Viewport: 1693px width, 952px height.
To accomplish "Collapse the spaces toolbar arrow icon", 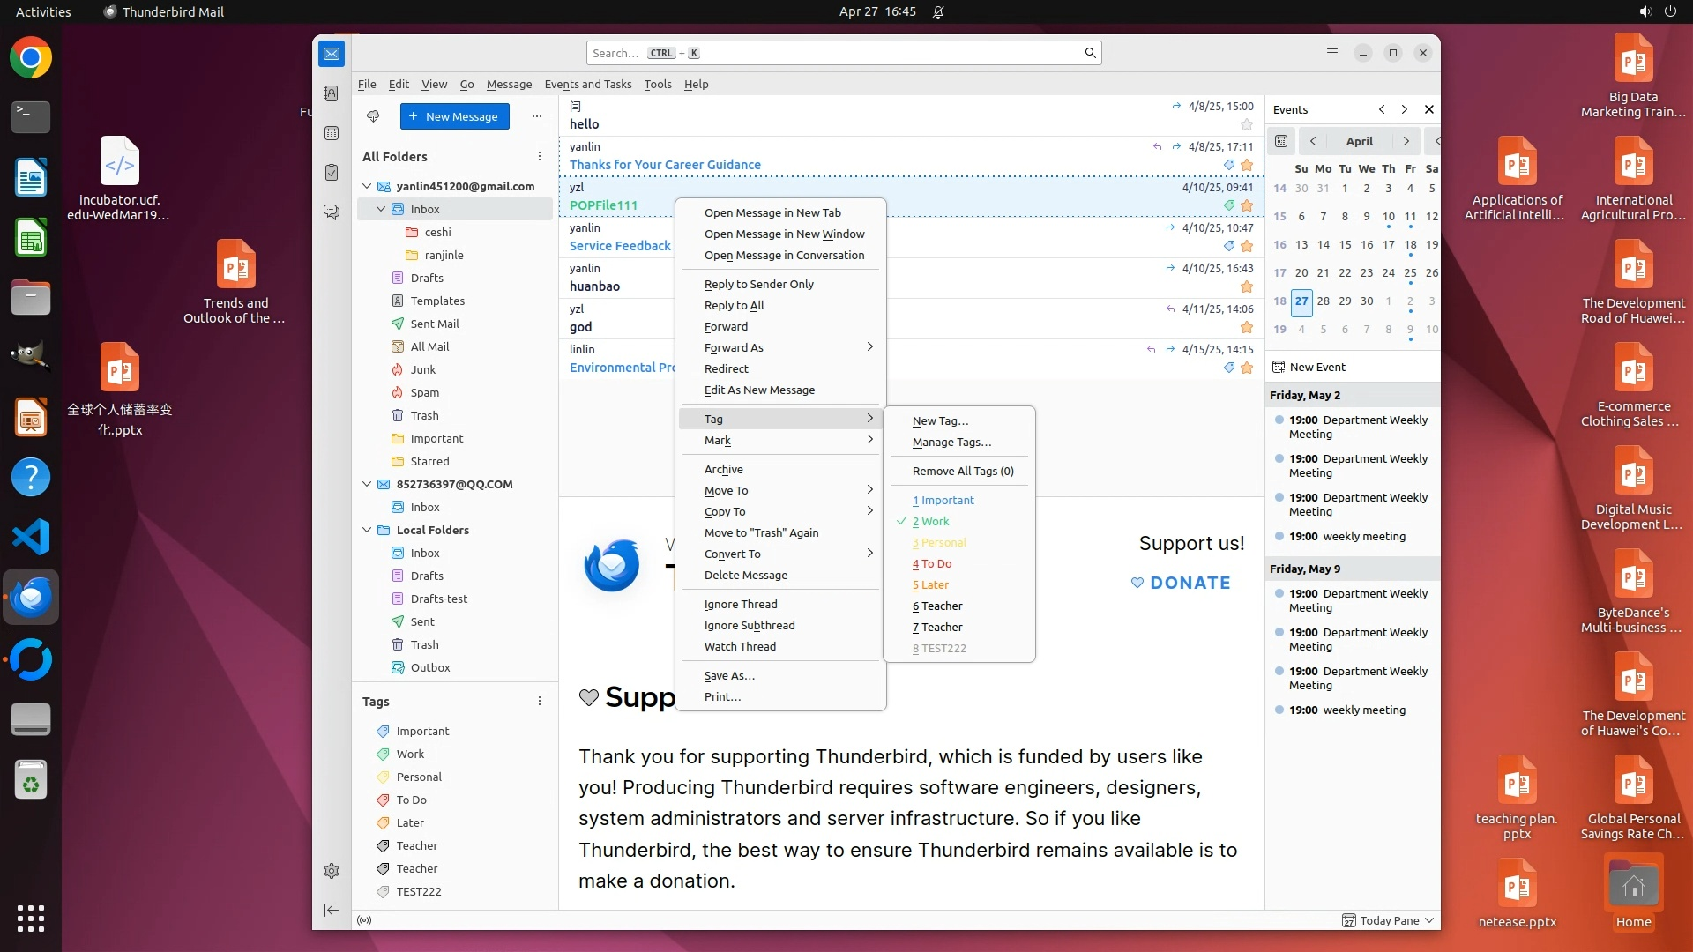I will (332, 910).
